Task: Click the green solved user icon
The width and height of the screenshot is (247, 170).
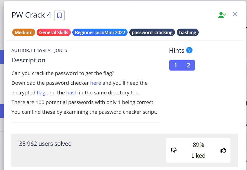Action: pyautogui.click(x=222, y=15)
